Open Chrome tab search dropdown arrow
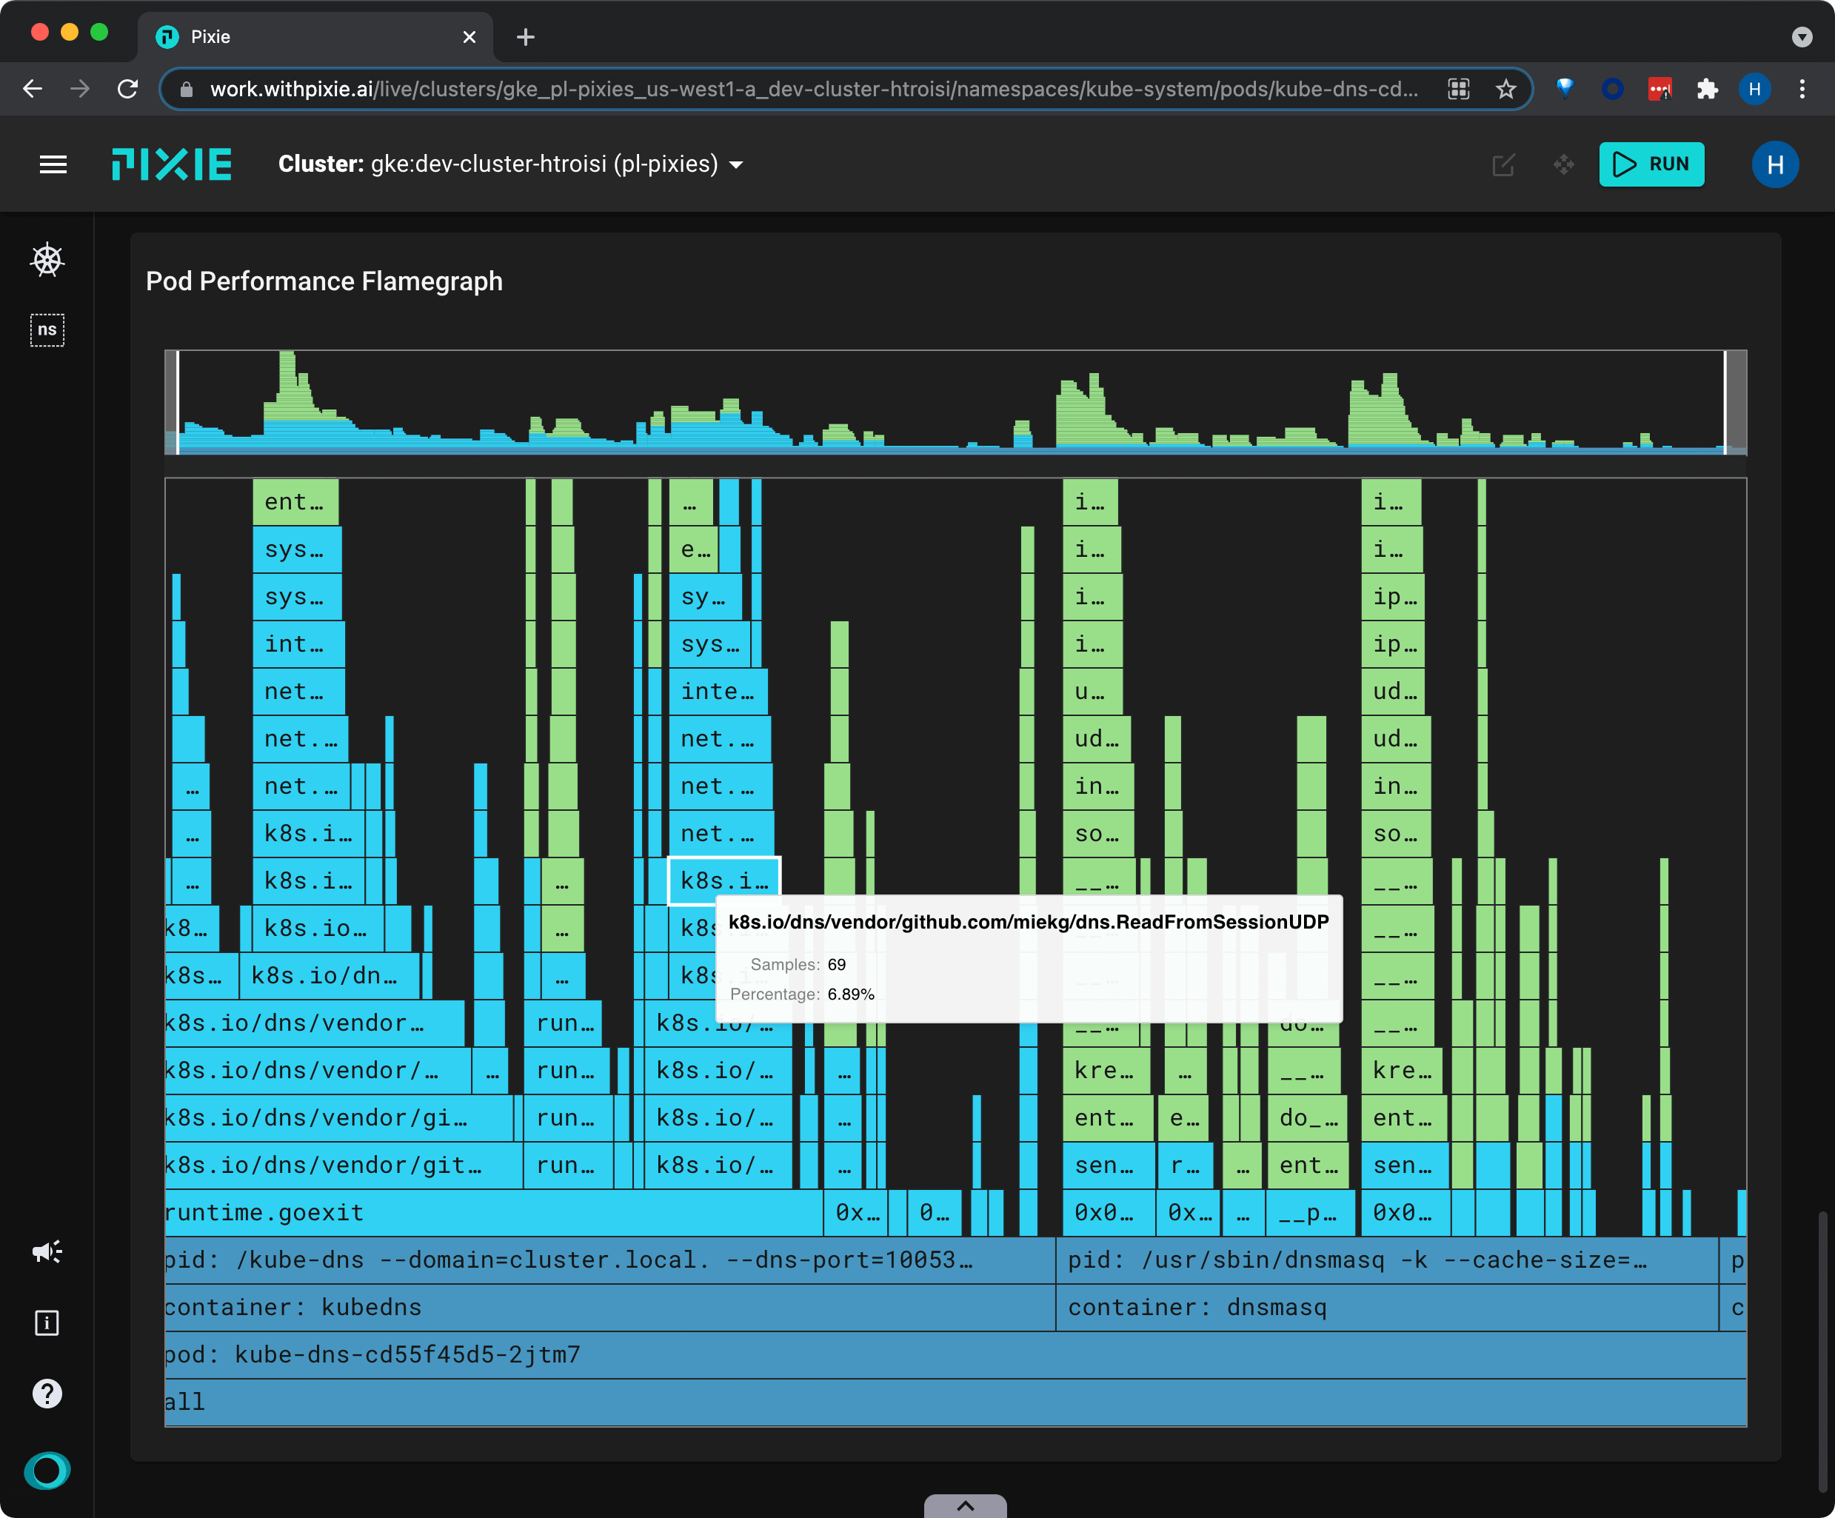 pos(1802,37)
